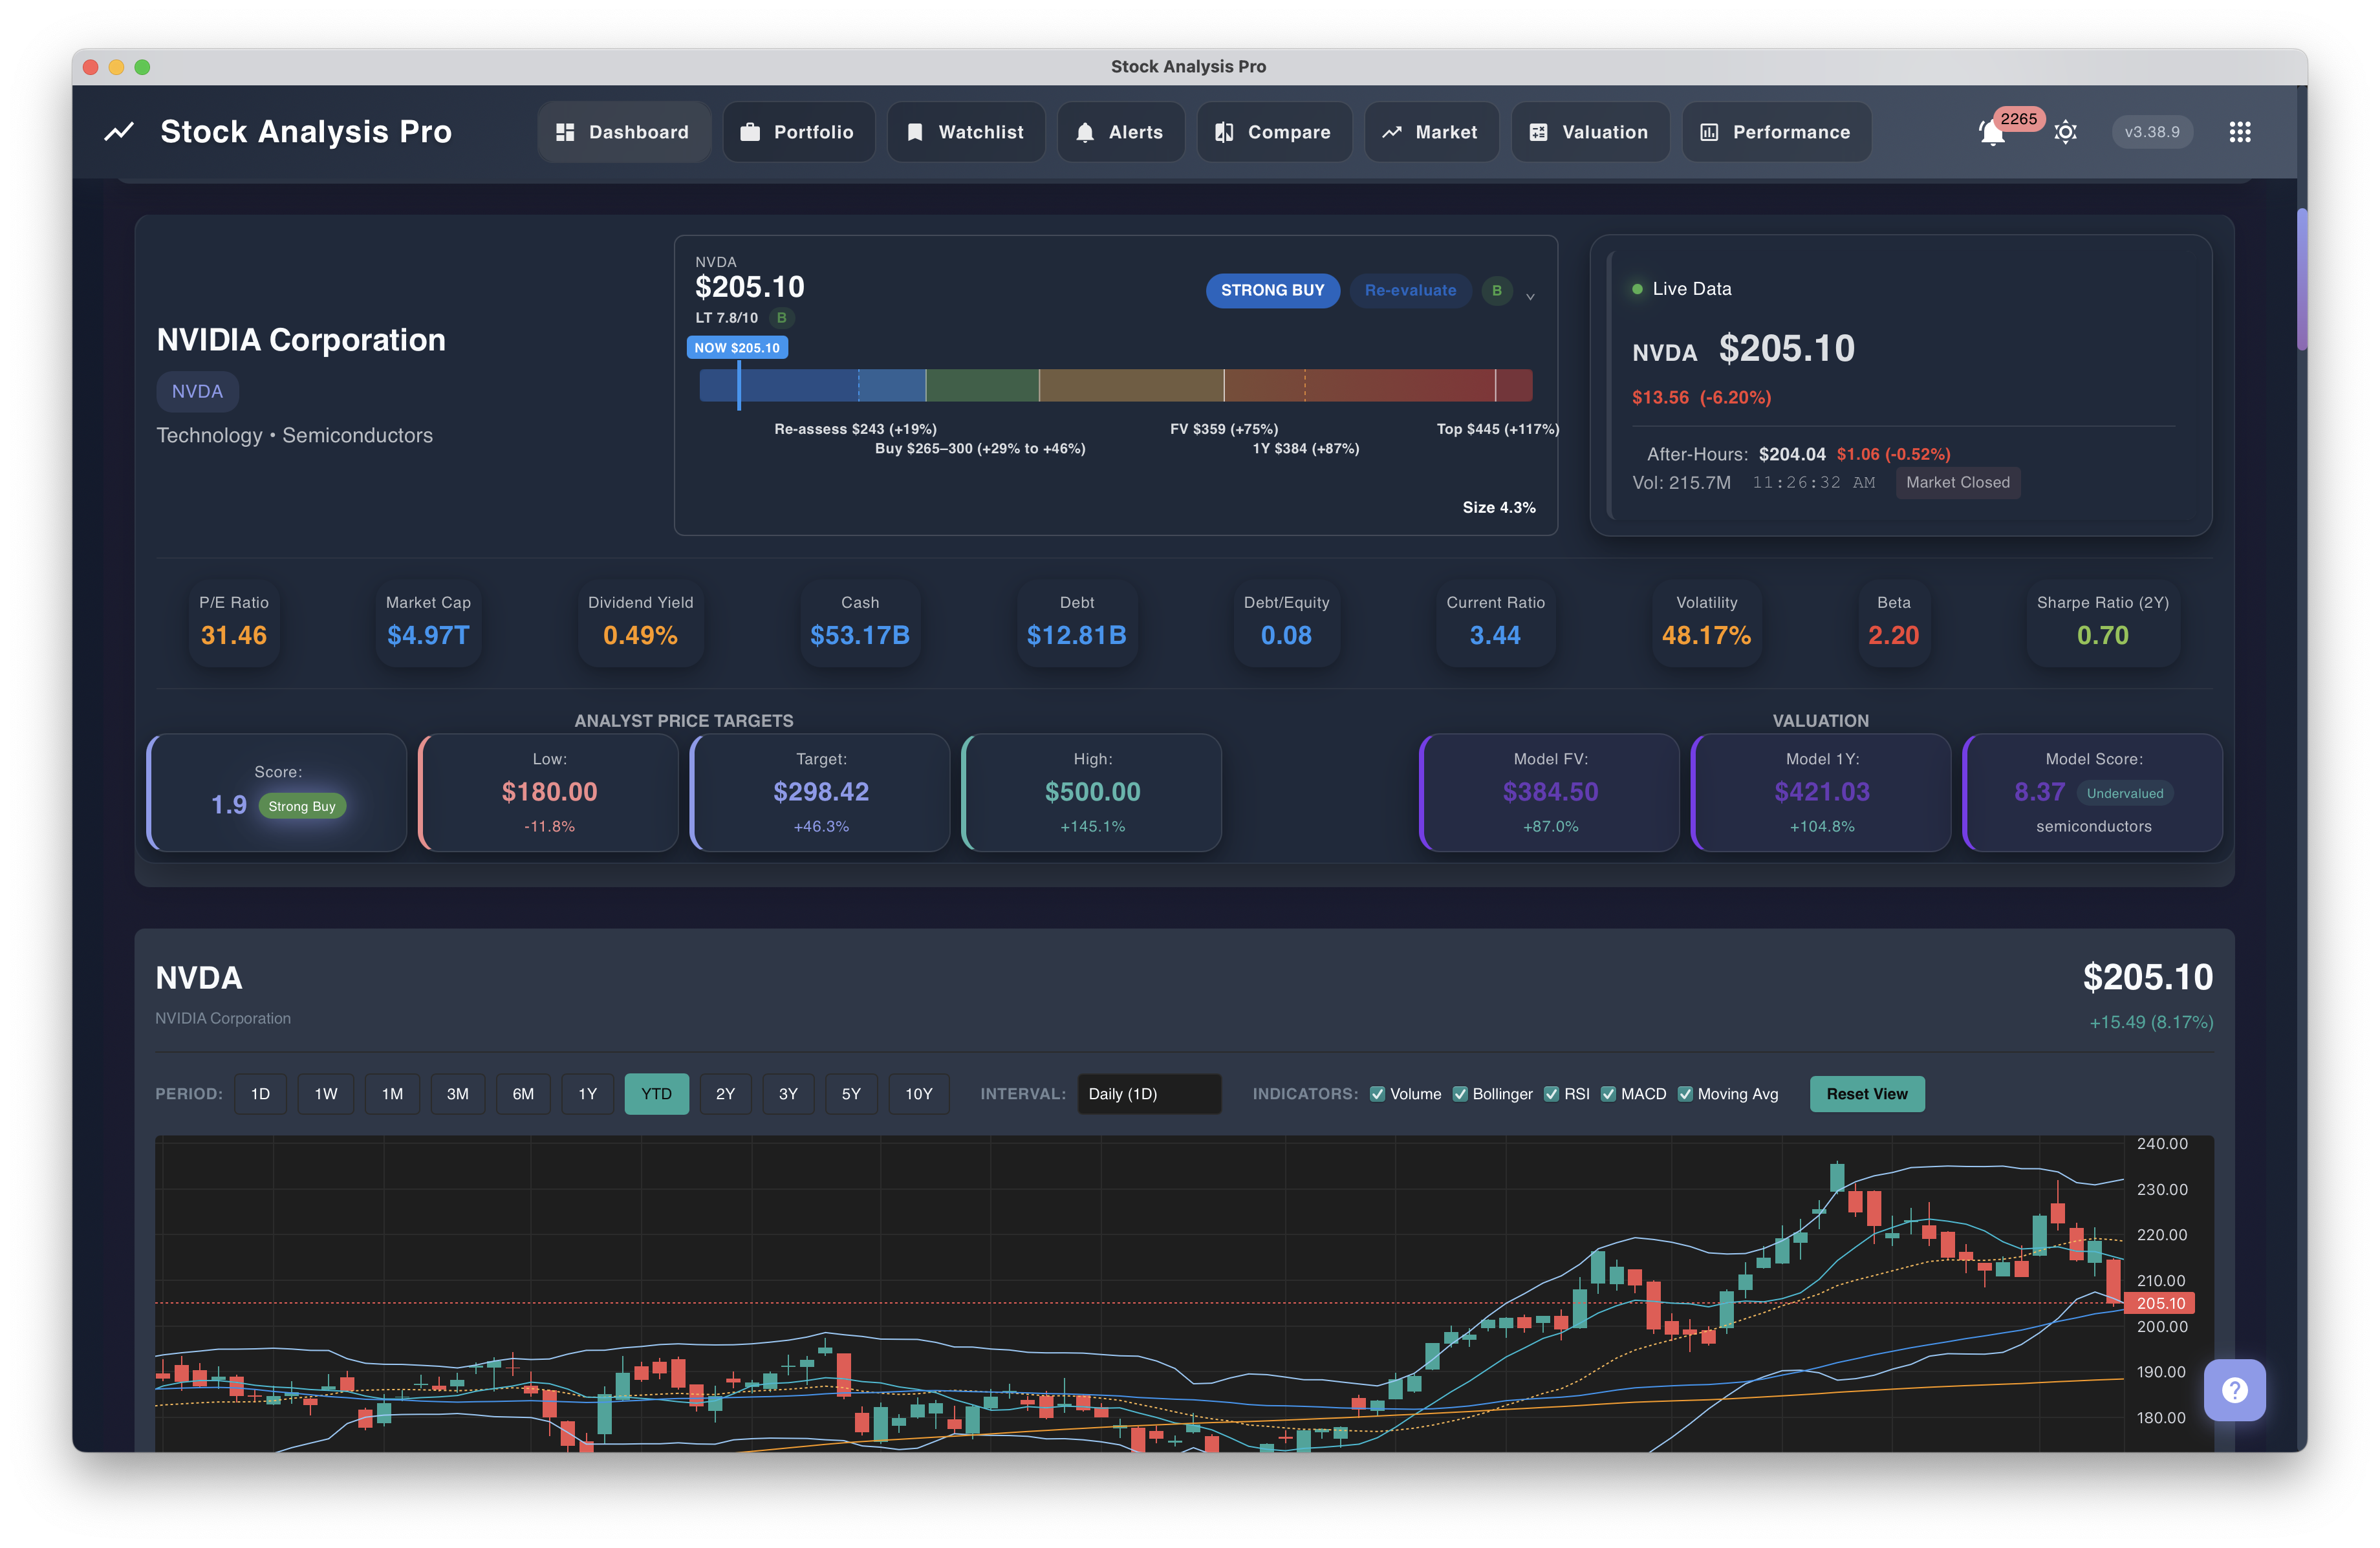This screenshot has width=2380, height=1548.
Task: Select the 2Y period
Action: [x=725, y=1094]
